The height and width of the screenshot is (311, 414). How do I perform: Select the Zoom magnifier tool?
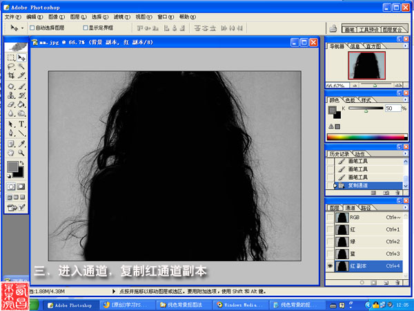[21, 153]
